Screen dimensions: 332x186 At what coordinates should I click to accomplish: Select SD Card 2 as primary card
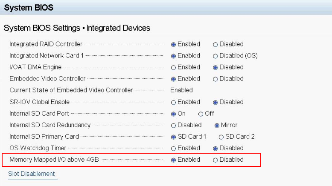(221, 137)
